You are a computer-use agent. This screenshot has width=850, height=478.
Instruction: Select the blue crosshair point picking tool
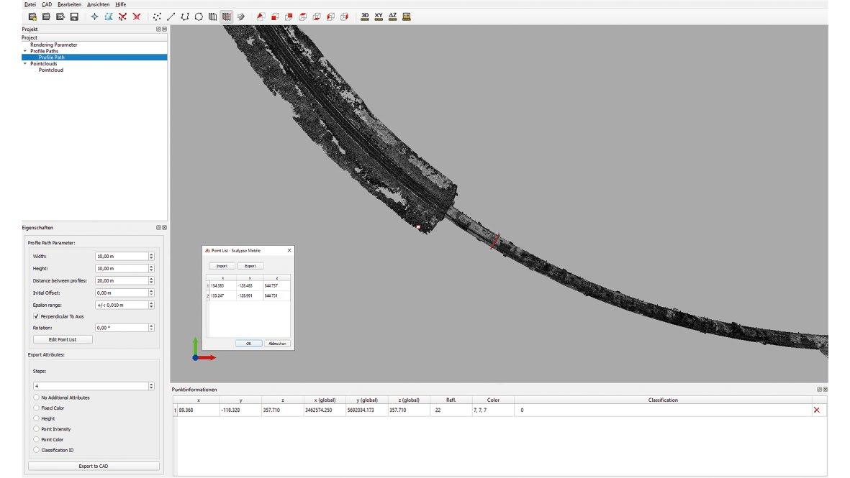pyautogui.click(x=94, y=17)
